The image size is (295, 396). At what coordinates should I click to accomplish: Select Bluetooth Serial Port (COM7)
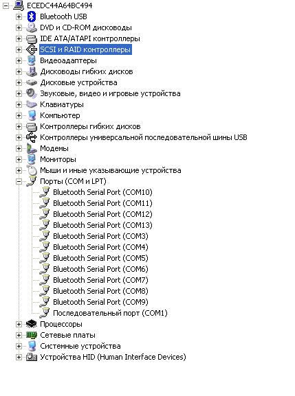(100, 280)
